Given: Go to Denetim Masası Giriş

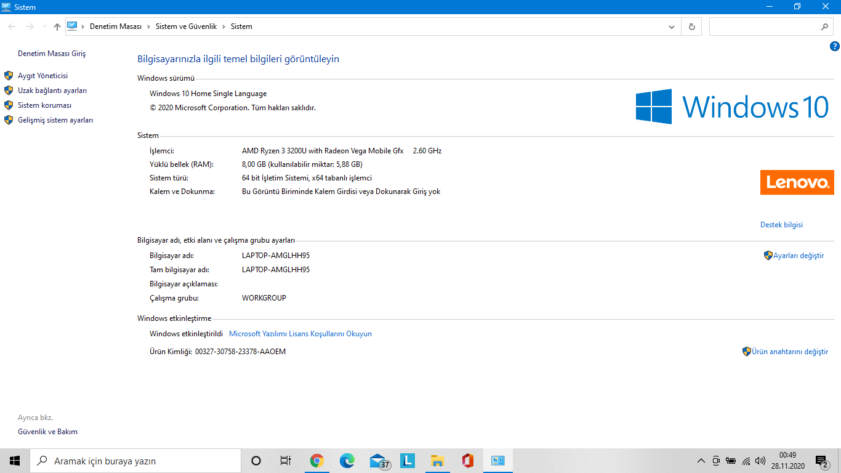Looking at the screenshot, I should [52, 54].
